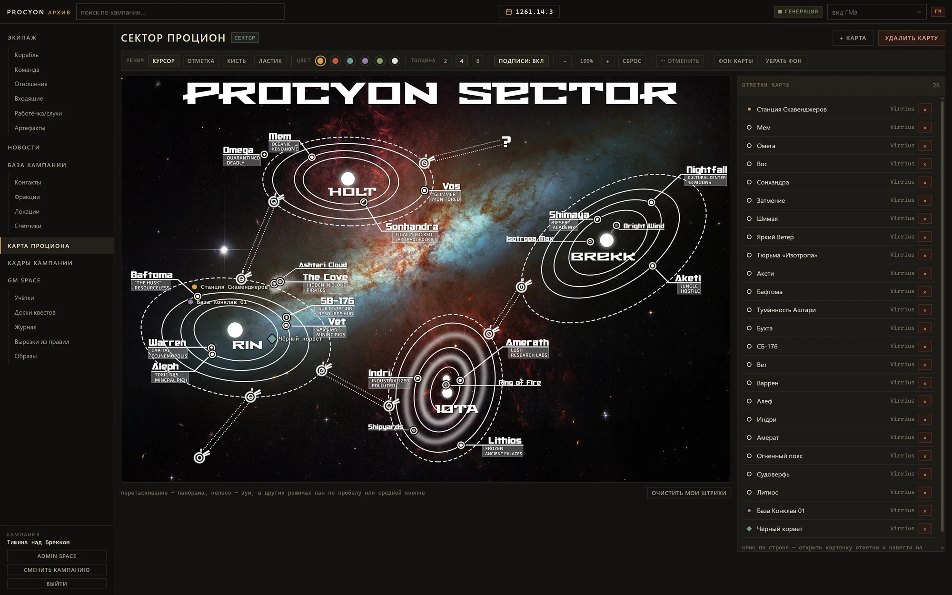Click the Сменить кампанию button
Image resolution: width=952 pixels, height=595 pixels.
click(57, 570)
